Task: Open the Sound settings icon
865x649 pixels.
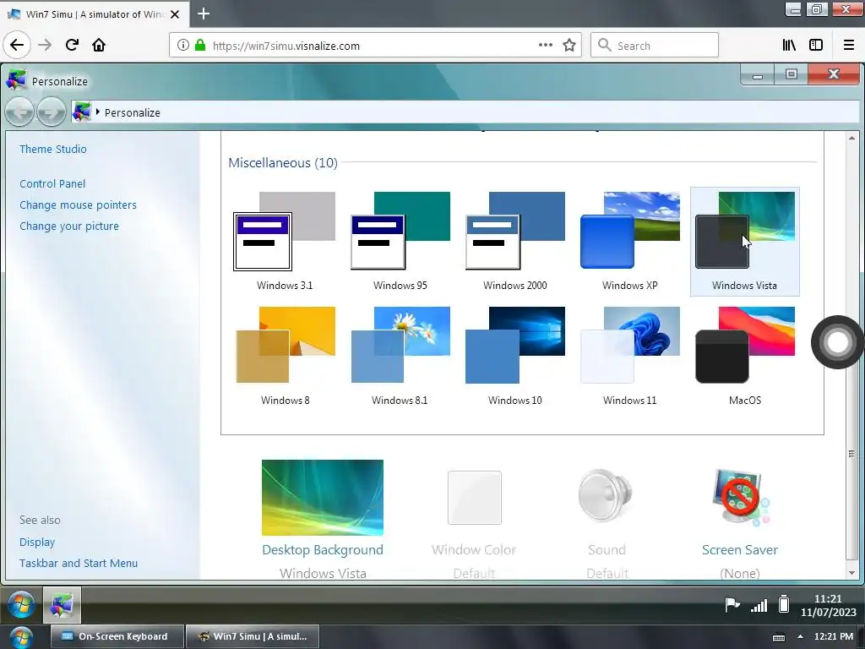Action: tap(607, 496)
